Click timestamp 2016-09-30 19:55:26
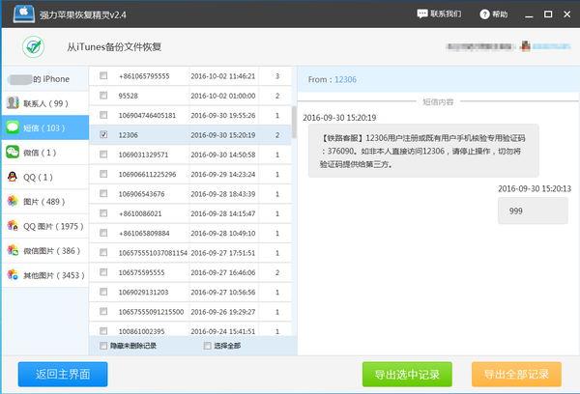This screenshot has height=394, width=580. pyautogui.click(x=223, y=115)
